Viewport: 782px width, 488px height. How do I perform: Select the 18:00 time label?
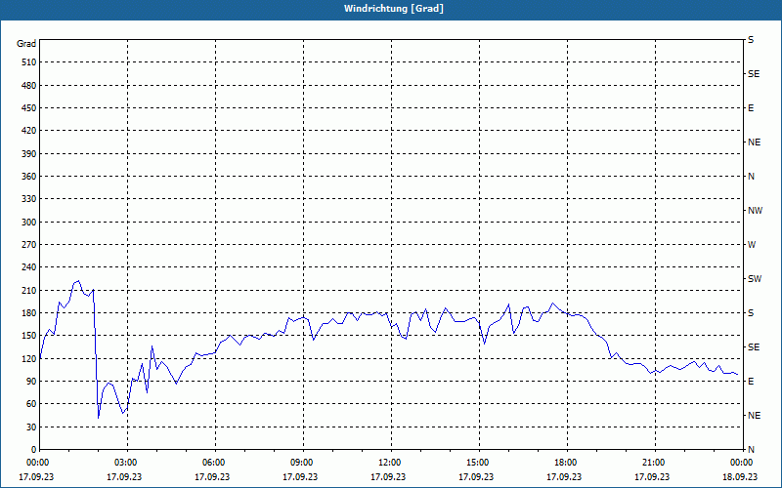pos(564,463)
